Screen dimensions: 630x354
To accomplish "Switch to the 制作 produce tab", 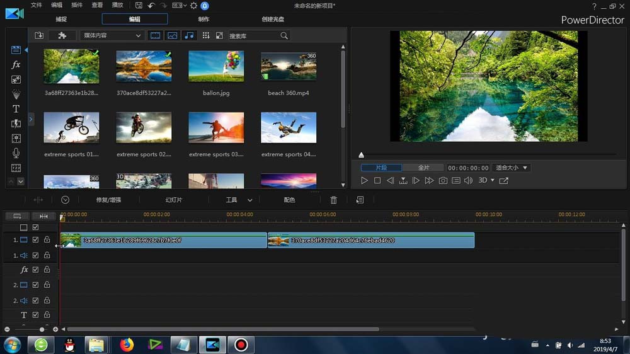I will 203,19.
